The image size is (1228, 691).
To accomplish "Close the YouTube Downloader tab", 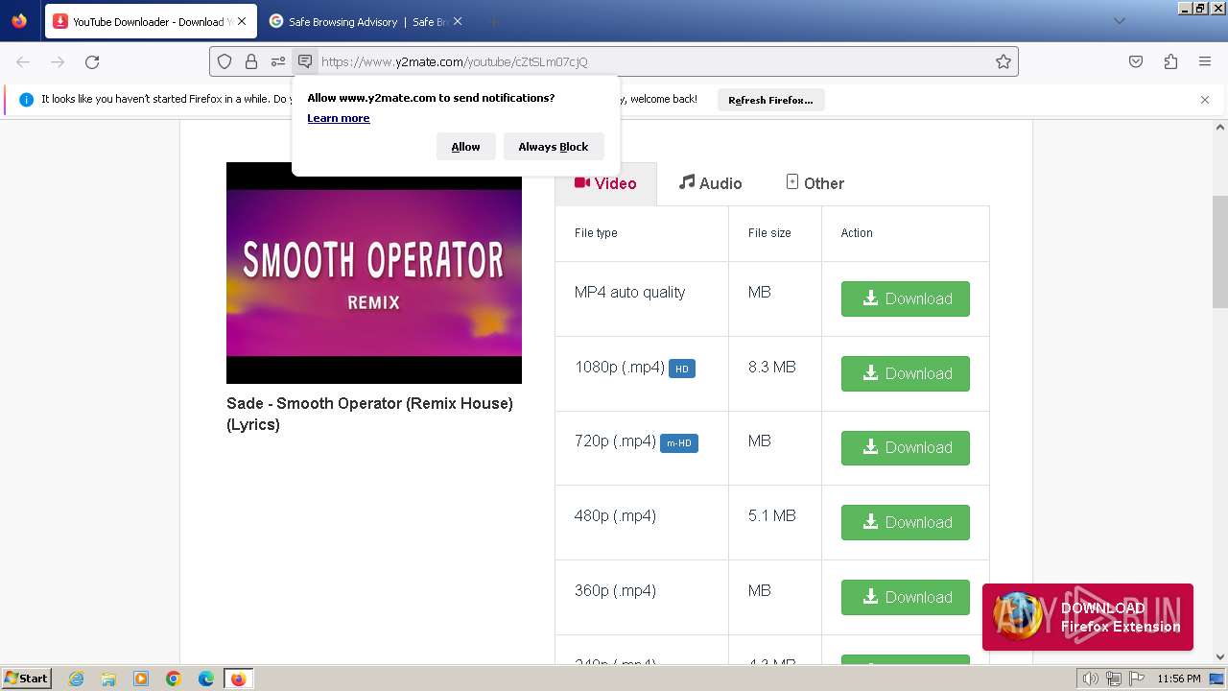I will [242, 21].
